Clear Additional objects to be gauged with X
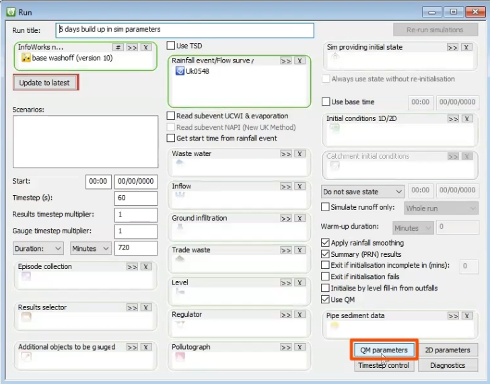Viewport: 490px width, 384px height. [145, 347]
